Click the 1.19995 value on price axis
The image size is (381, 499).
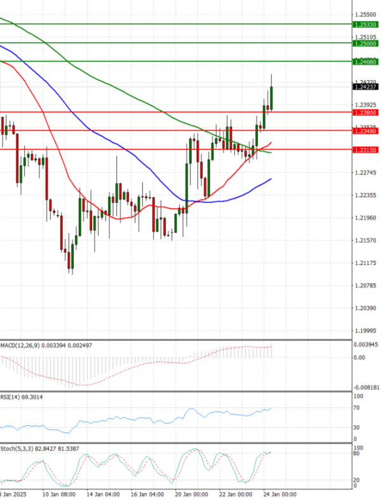366,331
